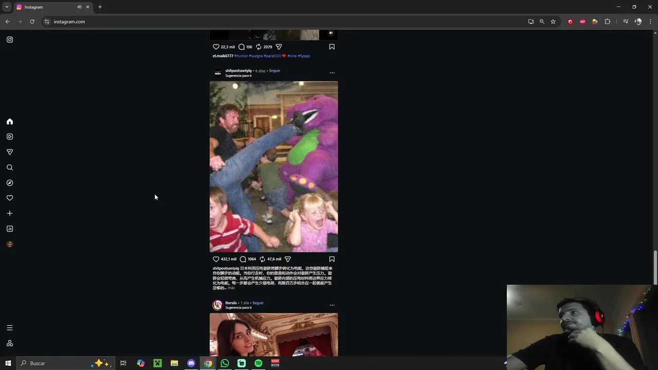658x370 pixels.
Task: Open WhatsApp from the taskbar
Action: 225,363
